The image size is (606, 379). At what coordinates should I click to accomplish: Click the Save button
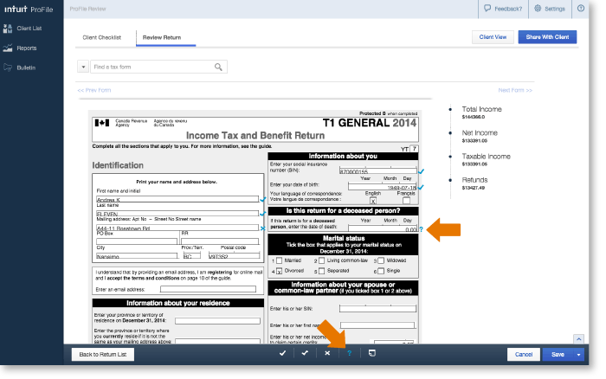point(558,354)
